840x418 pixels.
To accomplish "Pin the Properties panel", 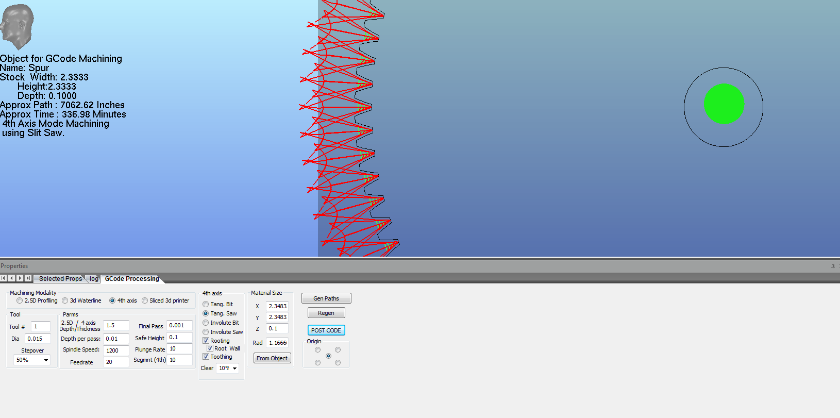I will (x=833, y=266).
